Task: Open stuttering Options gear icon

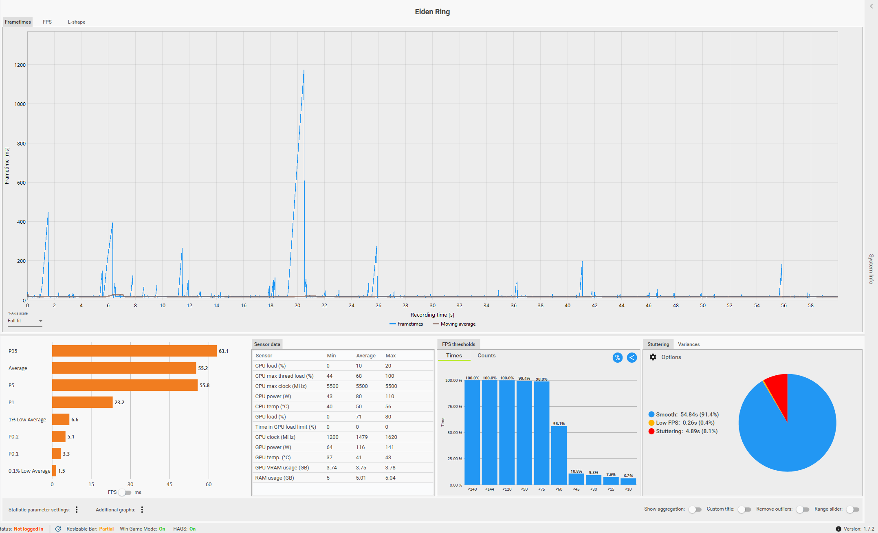Action: tap(653, 357)
